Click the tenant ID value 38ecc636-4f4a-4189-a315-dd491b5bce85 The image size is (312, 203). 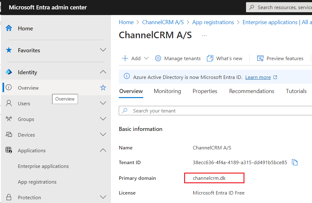click(240, 162)
